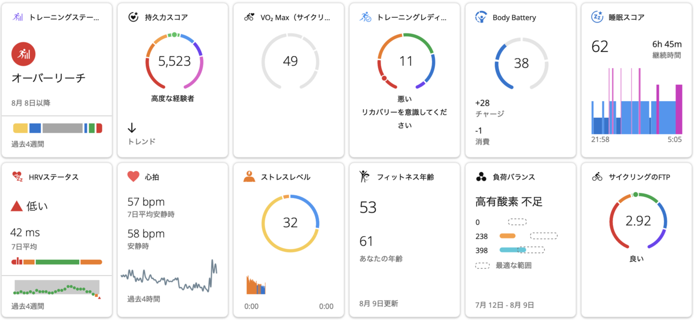This screenshot has width=694, height=320.
Task: Click the 負荷バランス three-dot icon
Action: pyautogui.click(x=481, y=177)
